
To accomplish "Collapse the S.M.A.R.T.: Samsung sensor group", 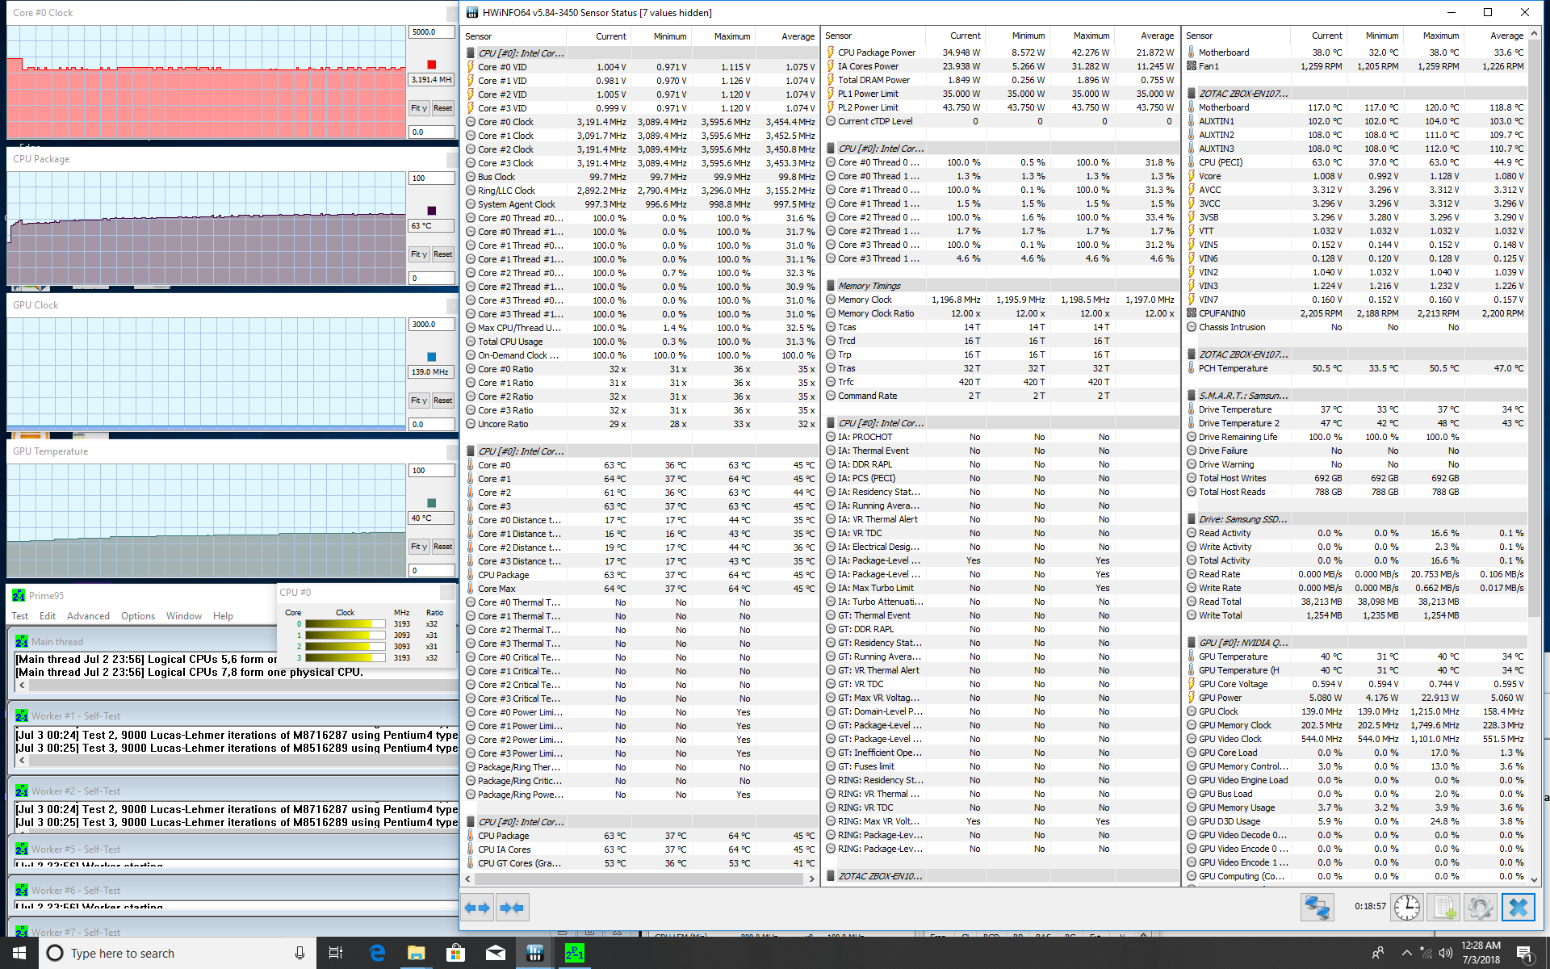I will (1243, 396).
